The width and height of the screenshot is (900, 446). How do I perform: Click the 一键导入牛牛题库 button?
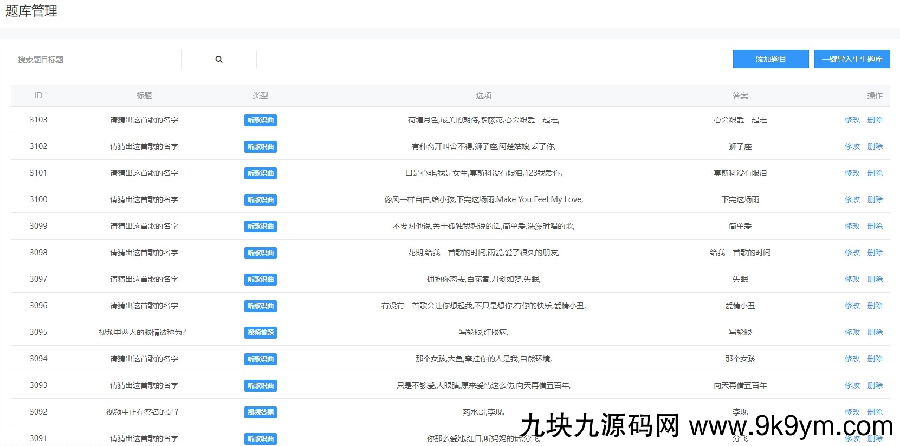click(852, 59)
